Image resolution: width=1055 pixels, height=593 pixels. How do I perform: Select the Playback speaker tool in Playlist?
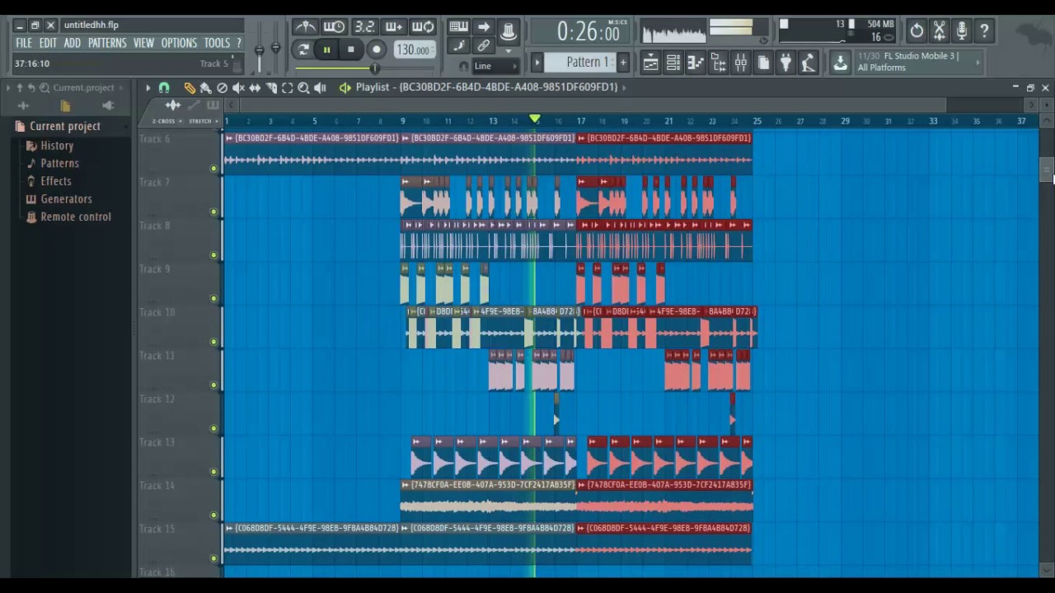(320, 87)
